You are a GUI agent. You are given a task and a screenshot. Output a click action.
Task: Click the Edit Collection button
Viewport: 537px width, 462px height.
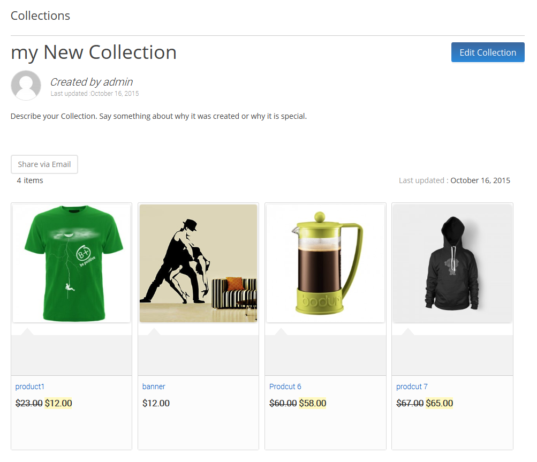tap(487, 52)
